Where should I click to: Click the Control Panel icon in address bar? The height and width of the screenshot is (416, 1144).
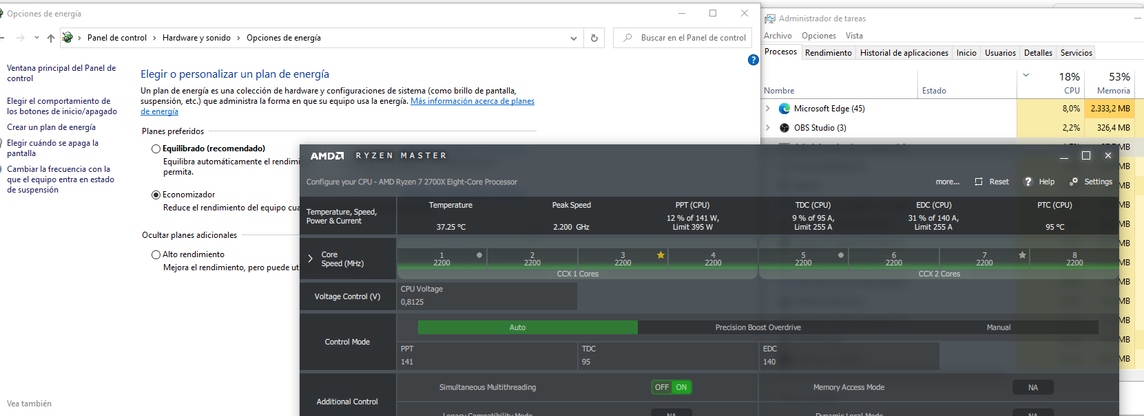pyautogui.click(x=67, y=38)
